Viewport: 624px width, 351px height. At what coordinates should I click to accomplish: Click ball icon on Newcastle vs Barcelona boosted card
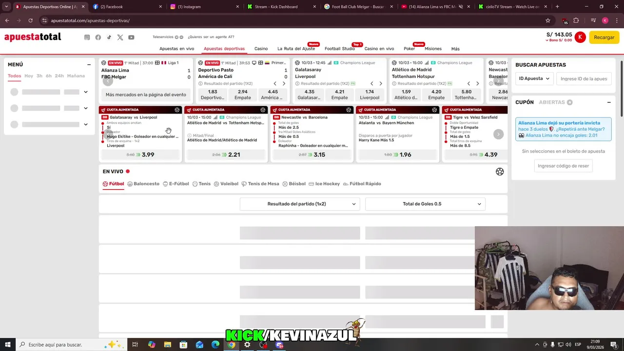[349, 110]
